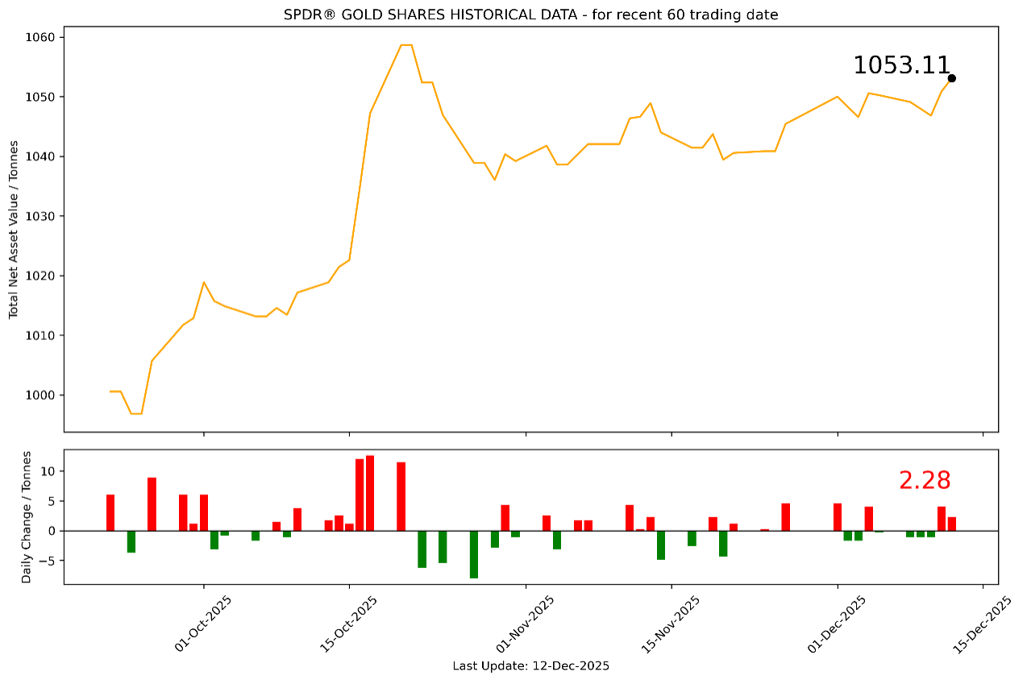Click the Total Net Asset Value / Tonnes axis label
Image resolution: width=1027 pixels, height=684 pixels.
(x=14, y=230)
